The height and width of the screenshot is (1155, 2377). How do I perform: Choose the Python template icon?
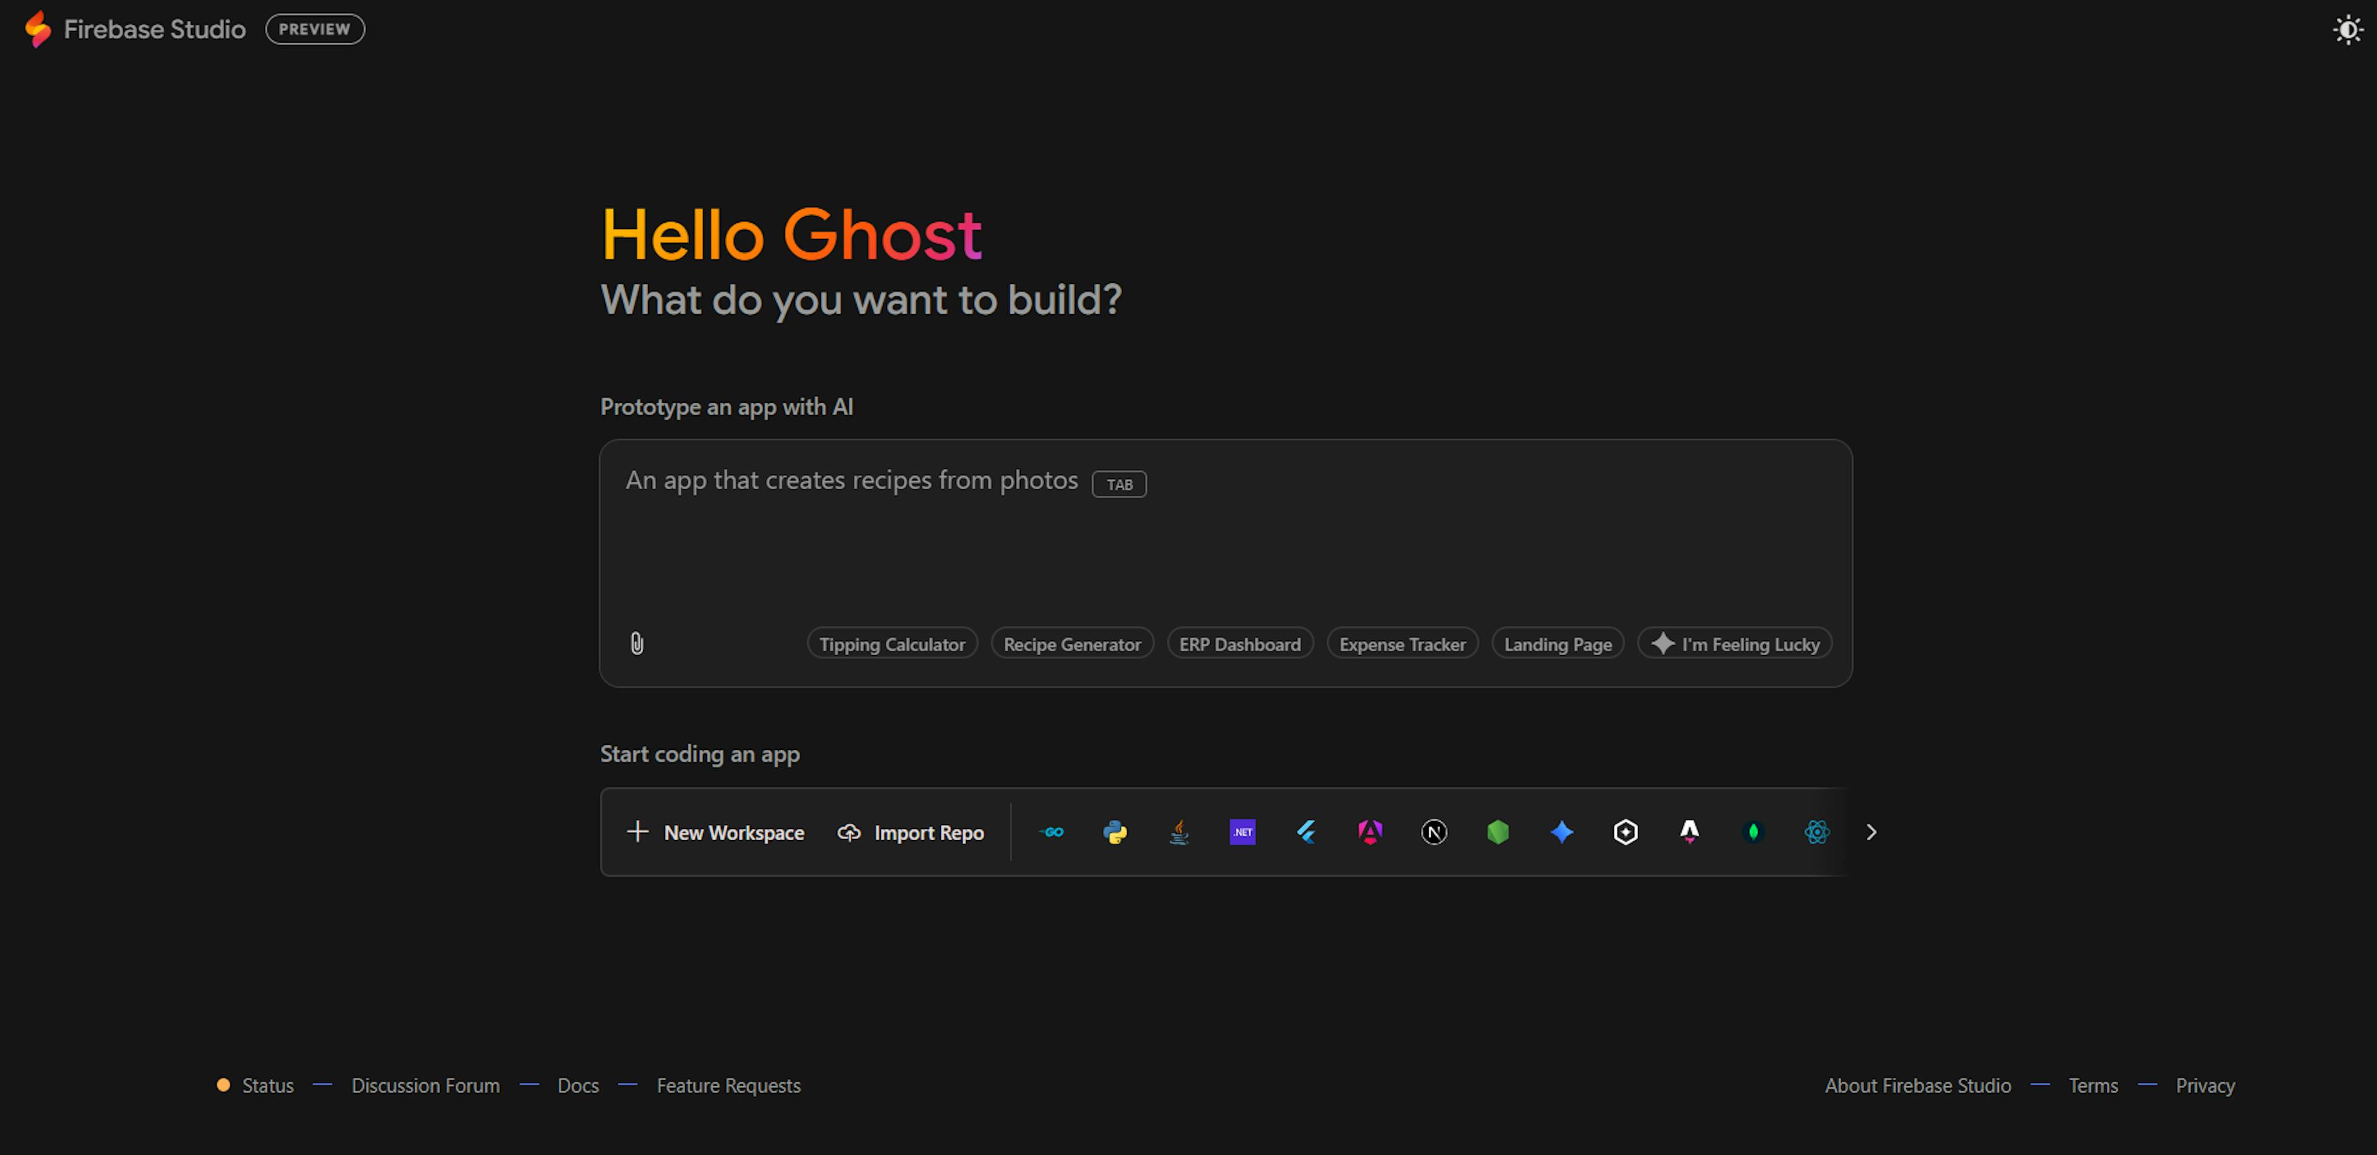(1115, 832)
